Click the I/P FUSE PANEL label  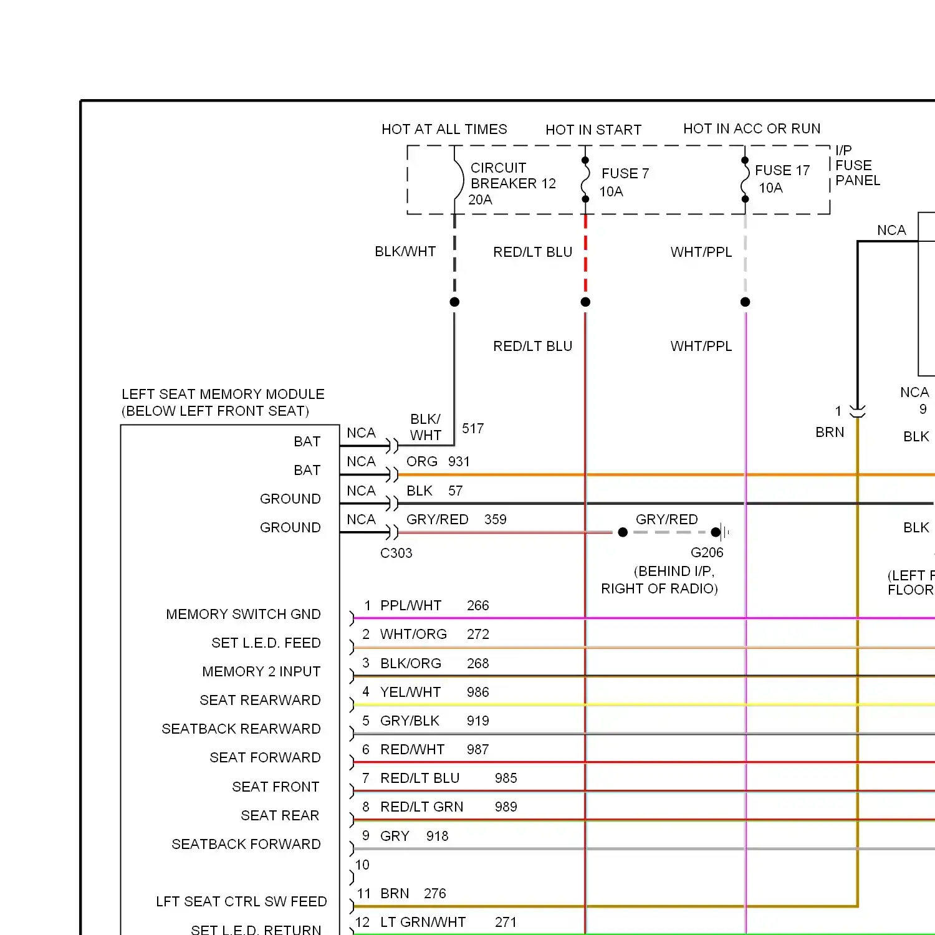coord(858,165)
